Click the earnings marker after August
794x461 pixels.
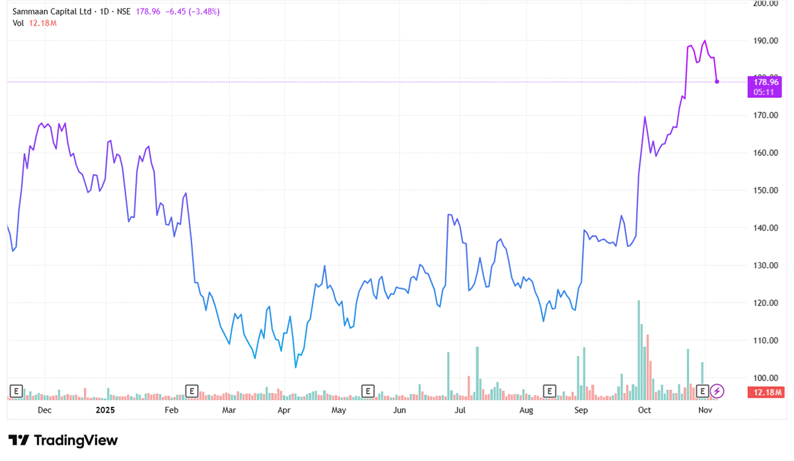pyautogui.click(x=548, y=391)
